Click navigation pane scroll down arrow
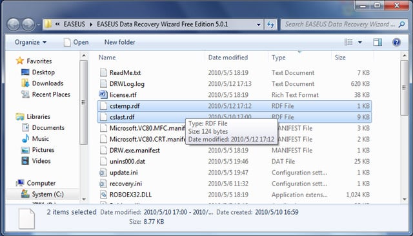 [84, 199]
